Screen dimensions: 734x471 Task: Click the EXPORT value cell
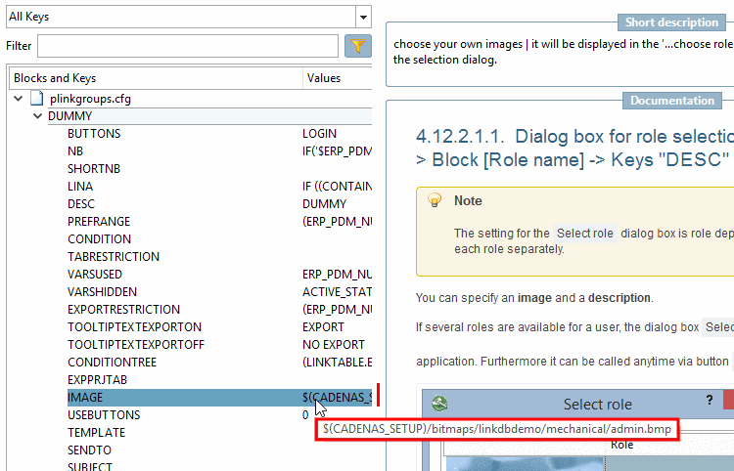(323, 327)
